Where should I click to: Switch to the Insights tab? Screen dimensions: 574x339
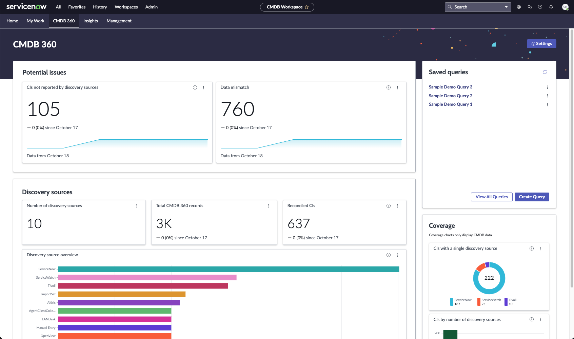[x=91, y=21]
